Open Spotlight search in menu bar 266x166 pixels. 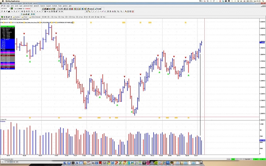pos(263,1)
